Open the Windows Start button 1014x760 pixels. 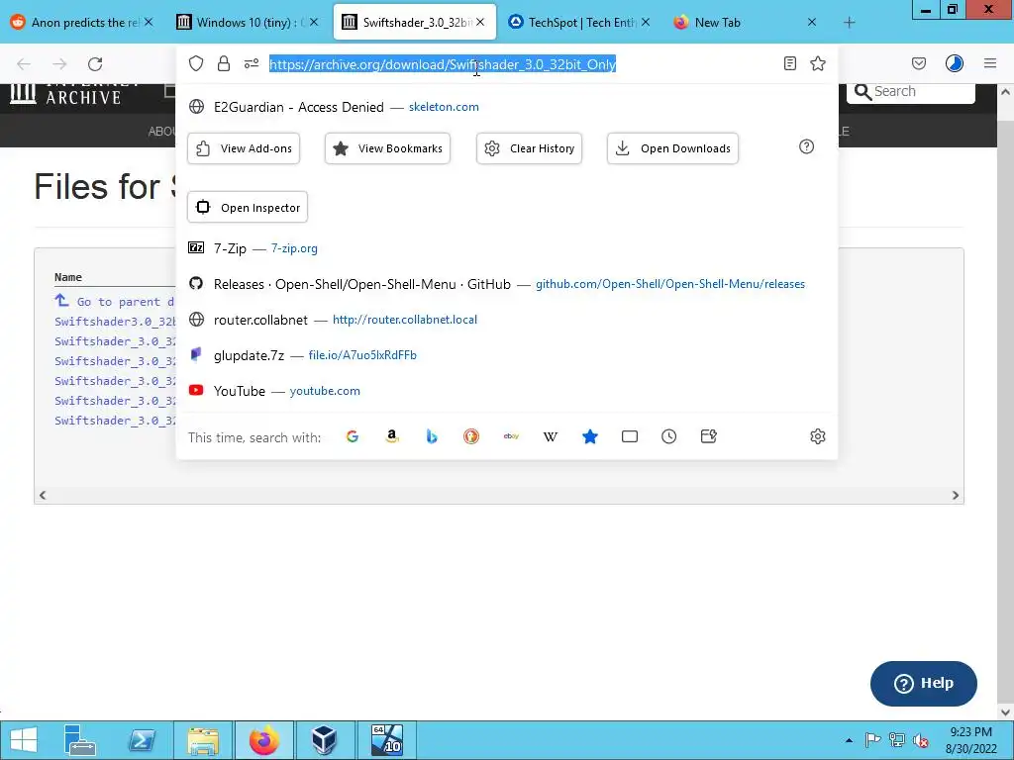coord(24,740)
